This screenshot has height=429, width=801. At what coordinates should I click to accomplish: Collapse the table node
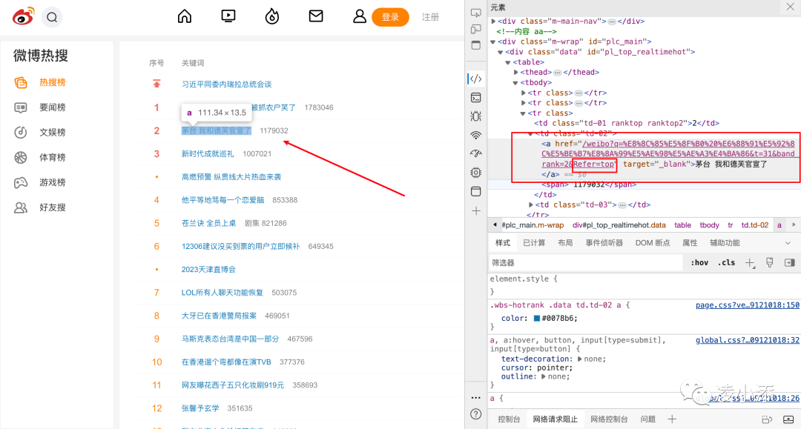(508, 62)
